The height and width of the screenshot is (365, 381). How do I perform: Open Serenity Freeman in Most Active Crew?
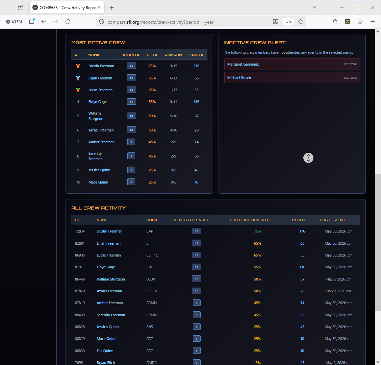95,156
